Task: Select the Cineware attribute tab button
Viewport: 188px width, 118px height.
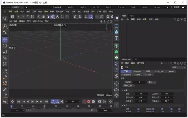Action: click(137, 71)
